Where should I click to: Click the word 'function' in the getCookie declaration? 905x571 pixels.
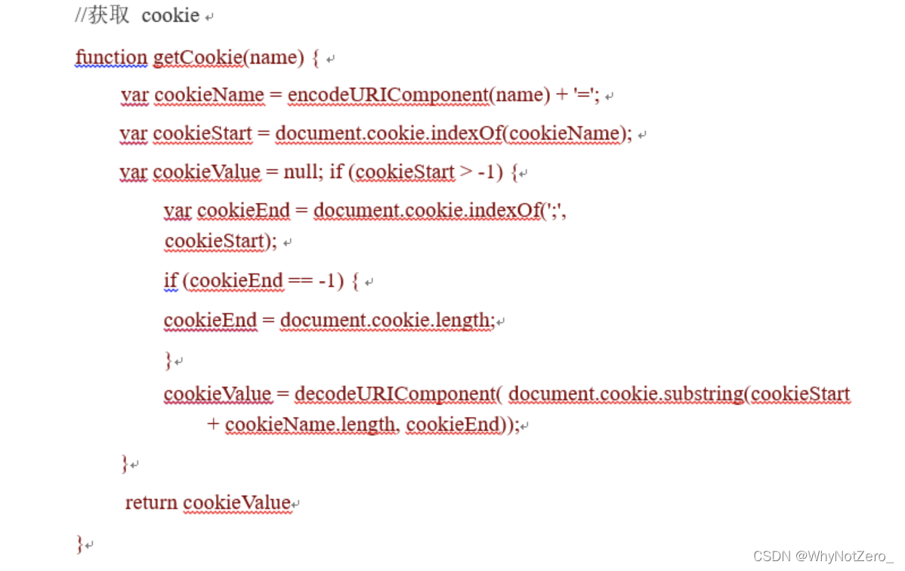point(111,57)
